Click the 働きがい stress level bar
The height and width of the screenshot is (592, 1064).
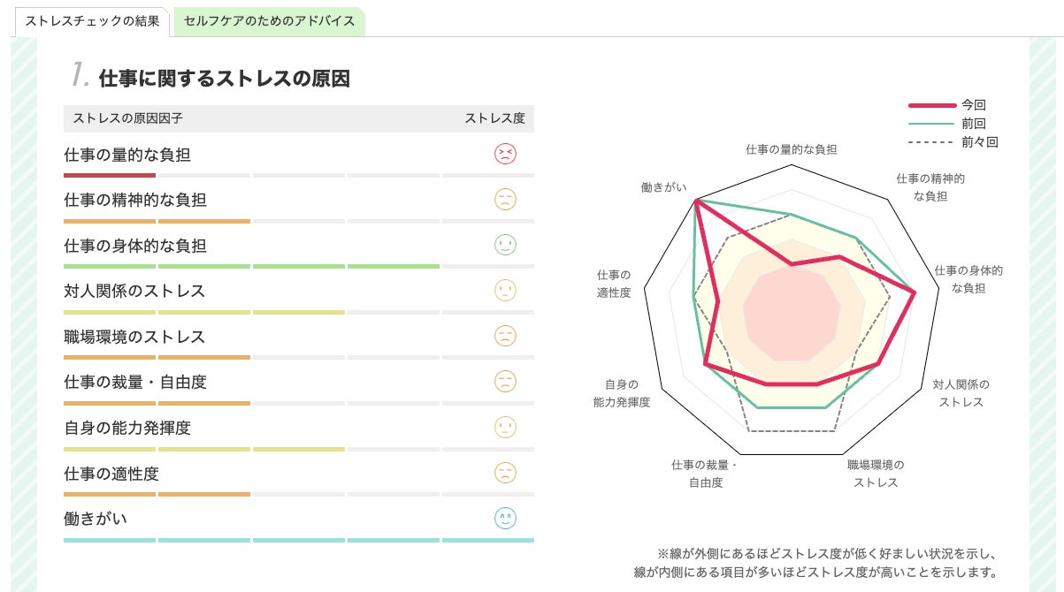pyautogui.click(x=298, y=539)
